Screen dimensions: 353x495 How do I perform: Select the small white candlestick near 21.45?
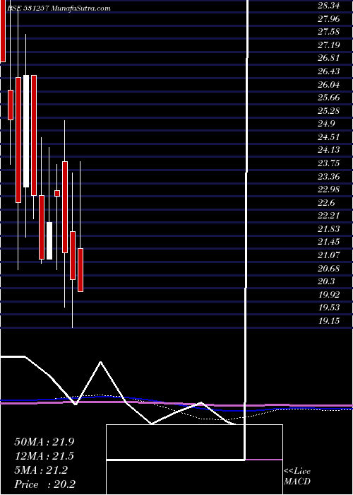tap(49, 240)
